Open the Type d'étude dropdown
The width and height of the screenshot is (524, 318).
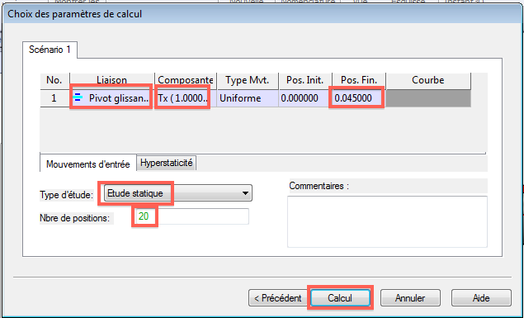(x=178, y=193)
